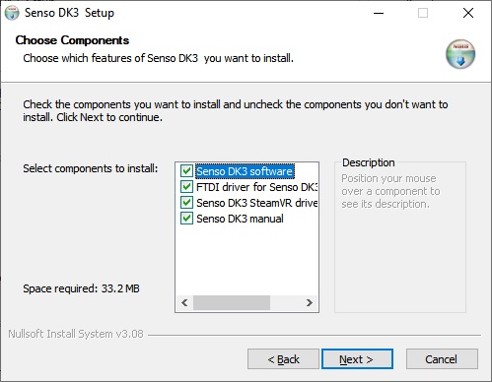
Task: Select the Senso DK3 SteamVR driver entry
Action: pos(256,203)
